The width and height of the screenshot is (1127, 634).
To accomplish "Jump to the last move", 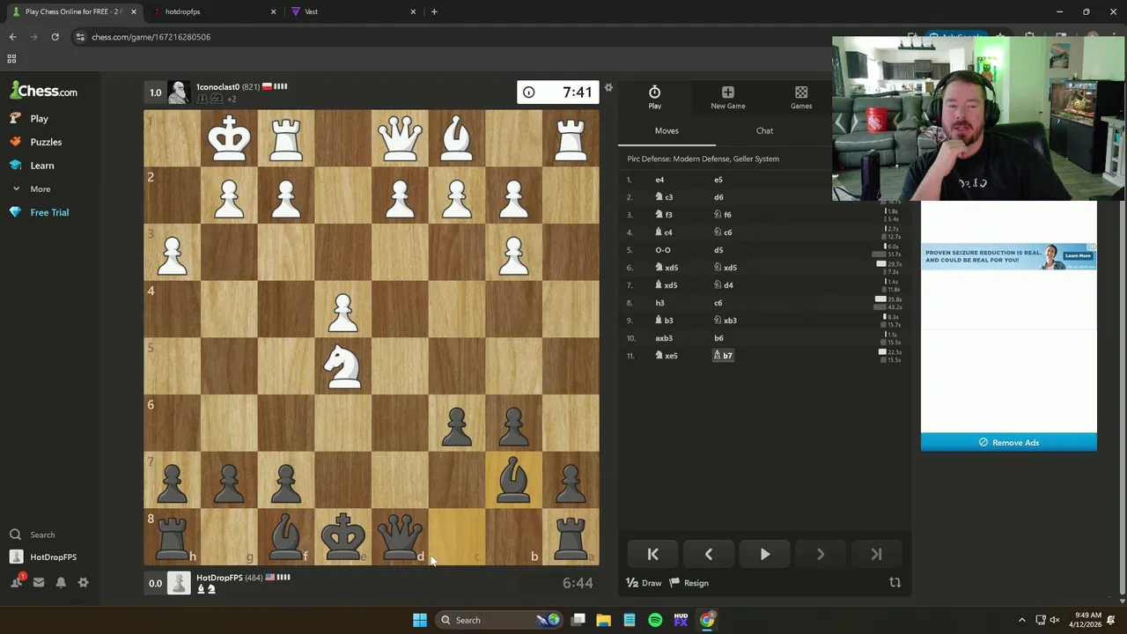I will click(876, 554).
